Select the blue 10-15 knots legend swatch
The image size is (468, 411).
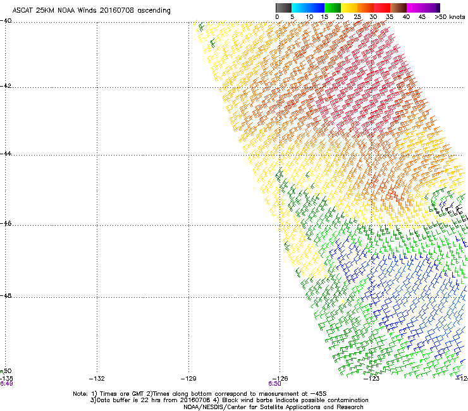coord(316,8)
